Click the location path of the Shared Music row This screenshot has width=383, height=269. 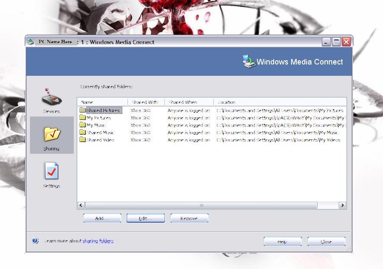(x=278, y=133)
